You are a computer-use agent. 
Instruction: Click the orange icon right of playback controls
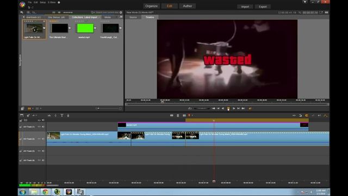click(250, 108)
